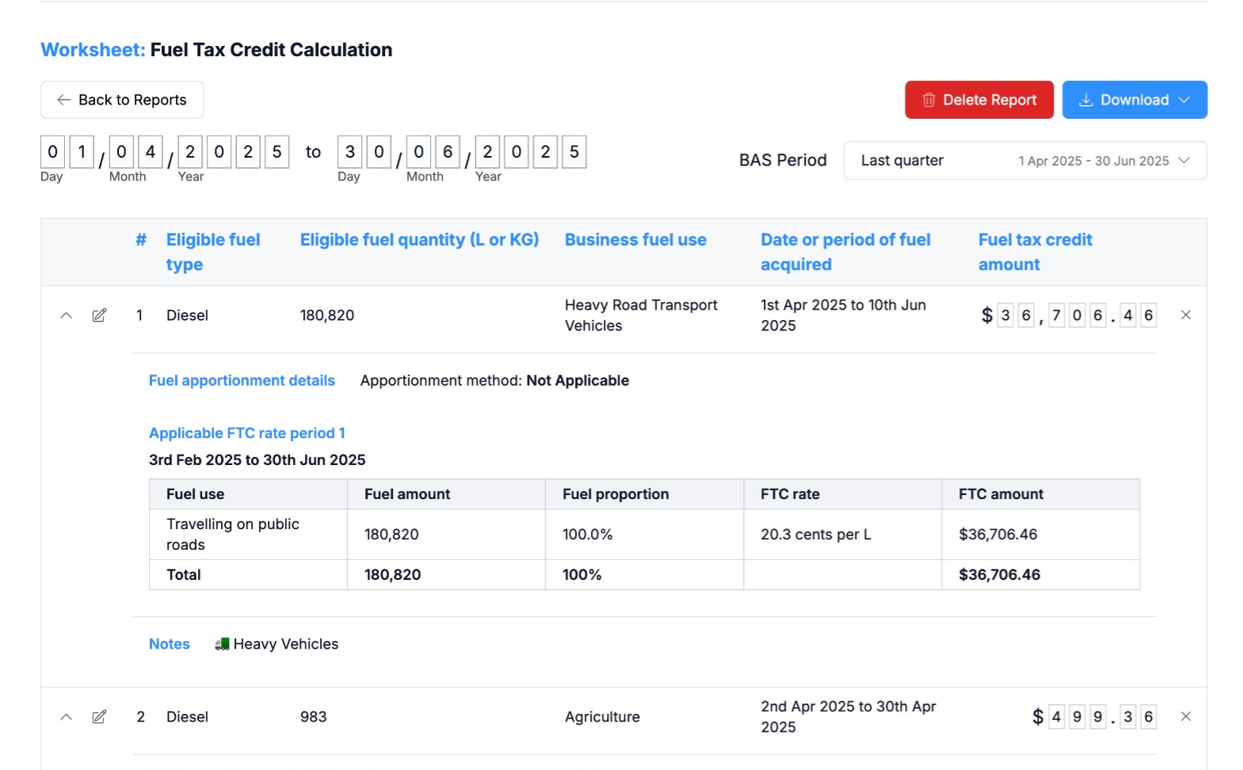
Task: Click the edit pencil icon for row 2
Action: tap(99, 717)
